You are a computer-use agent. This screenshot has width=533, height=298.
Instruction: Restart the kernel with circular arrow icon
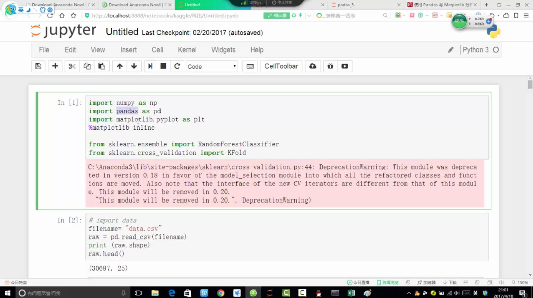coord(177,66)
